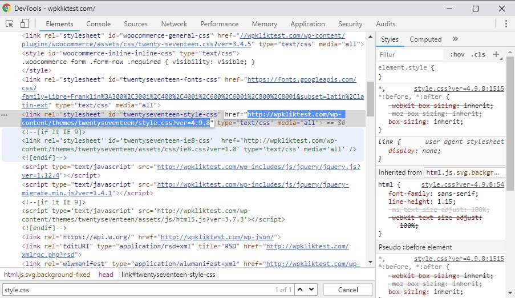The height and width of the screenshot is (298, 515).
Task: Open the Sources tab
Action: point(136,24)
